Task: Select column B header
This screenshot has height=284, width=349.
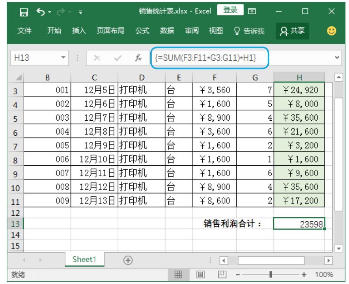Action: (x=47, y=77)
